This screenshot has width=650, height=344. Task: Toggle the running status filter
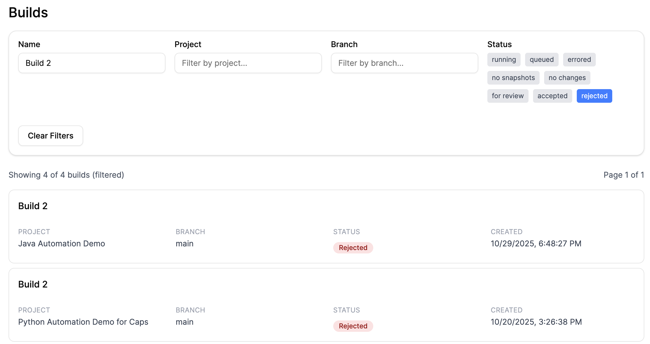click(504, 60)
